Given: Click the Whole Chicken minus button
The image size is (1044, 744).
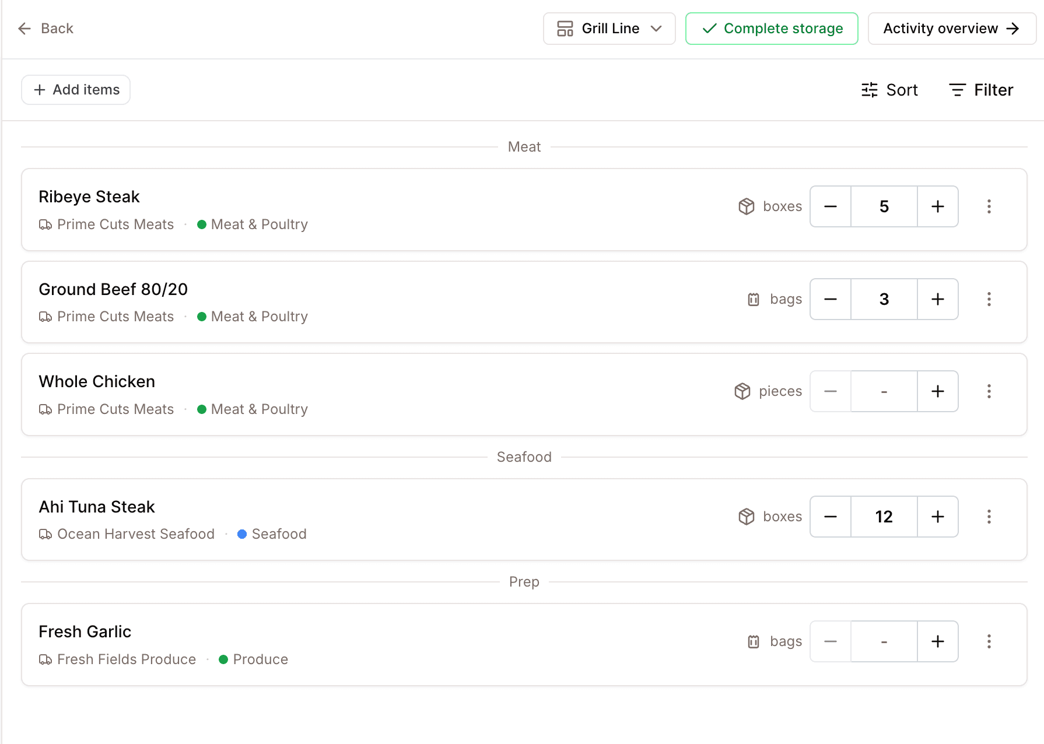Looking at the screenshot, I should (831, 391).
